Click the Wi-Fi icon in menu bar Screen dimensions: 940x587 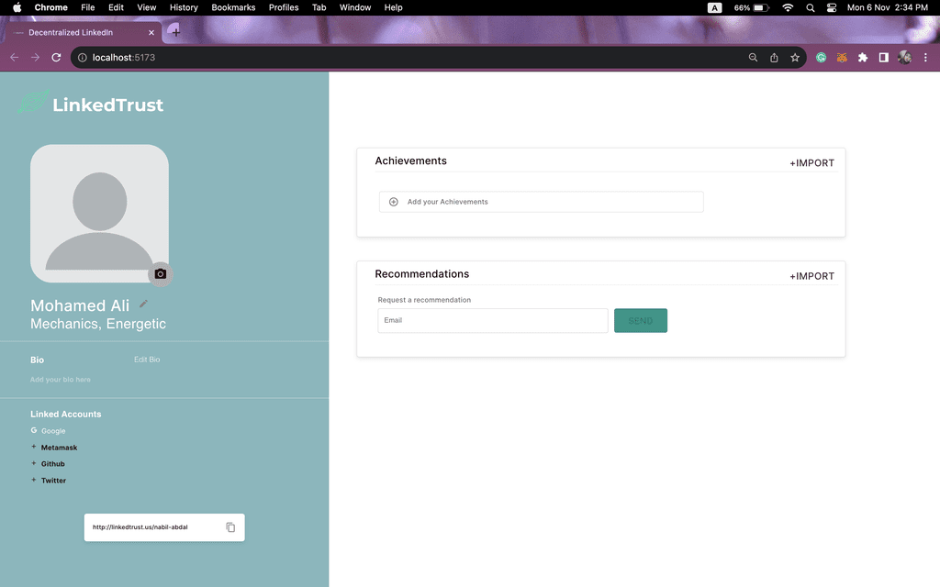click(x=788, y=7)
